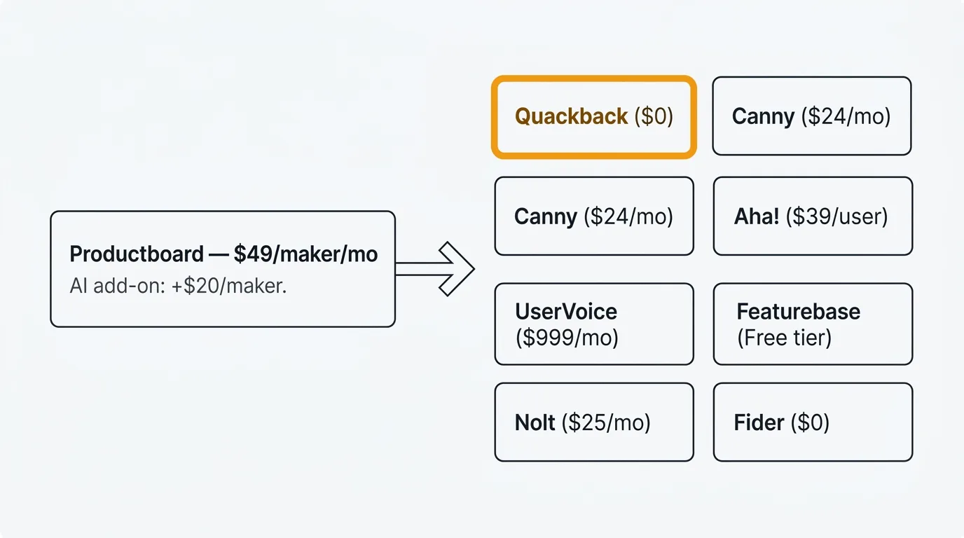Choose the UserVoice card
The image size is (964, 538).
point(593,324)
